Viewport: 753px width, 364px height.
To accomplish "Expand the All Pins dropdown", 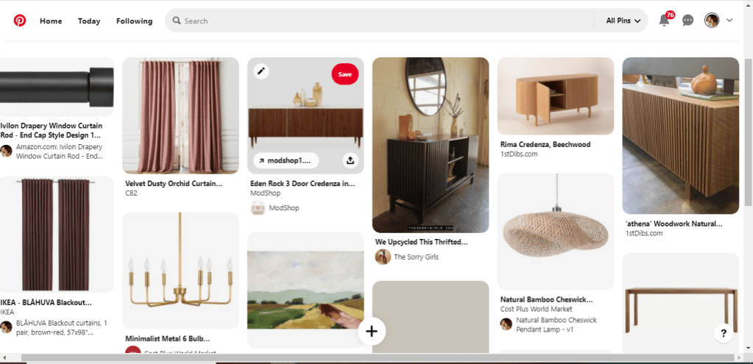I will click(622, 21).
